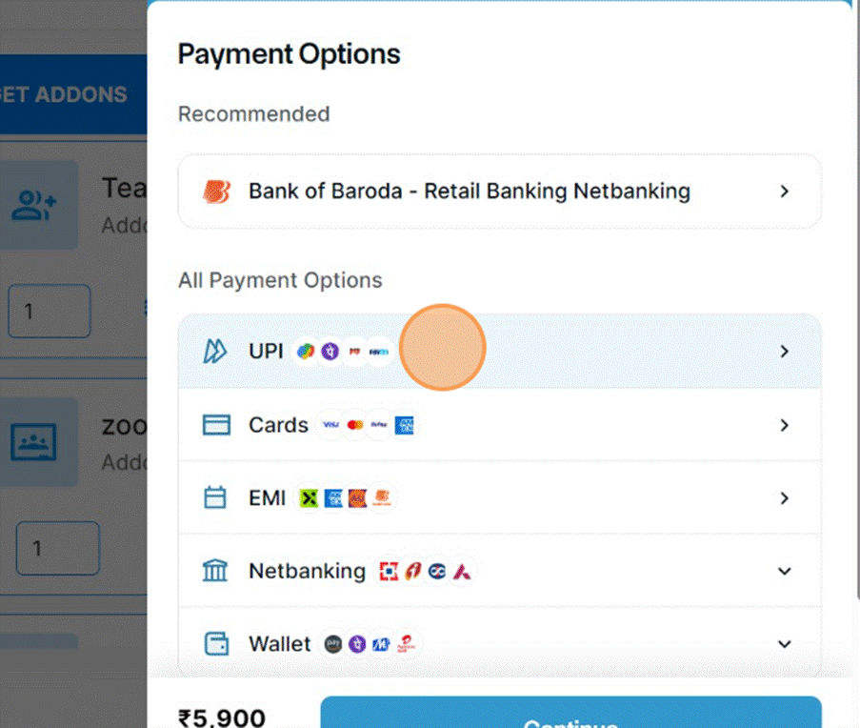The image size is (860, 728).
Task: Click the UPI arrow logo icon
Action: pyautogui.click(x=216, y=352)
